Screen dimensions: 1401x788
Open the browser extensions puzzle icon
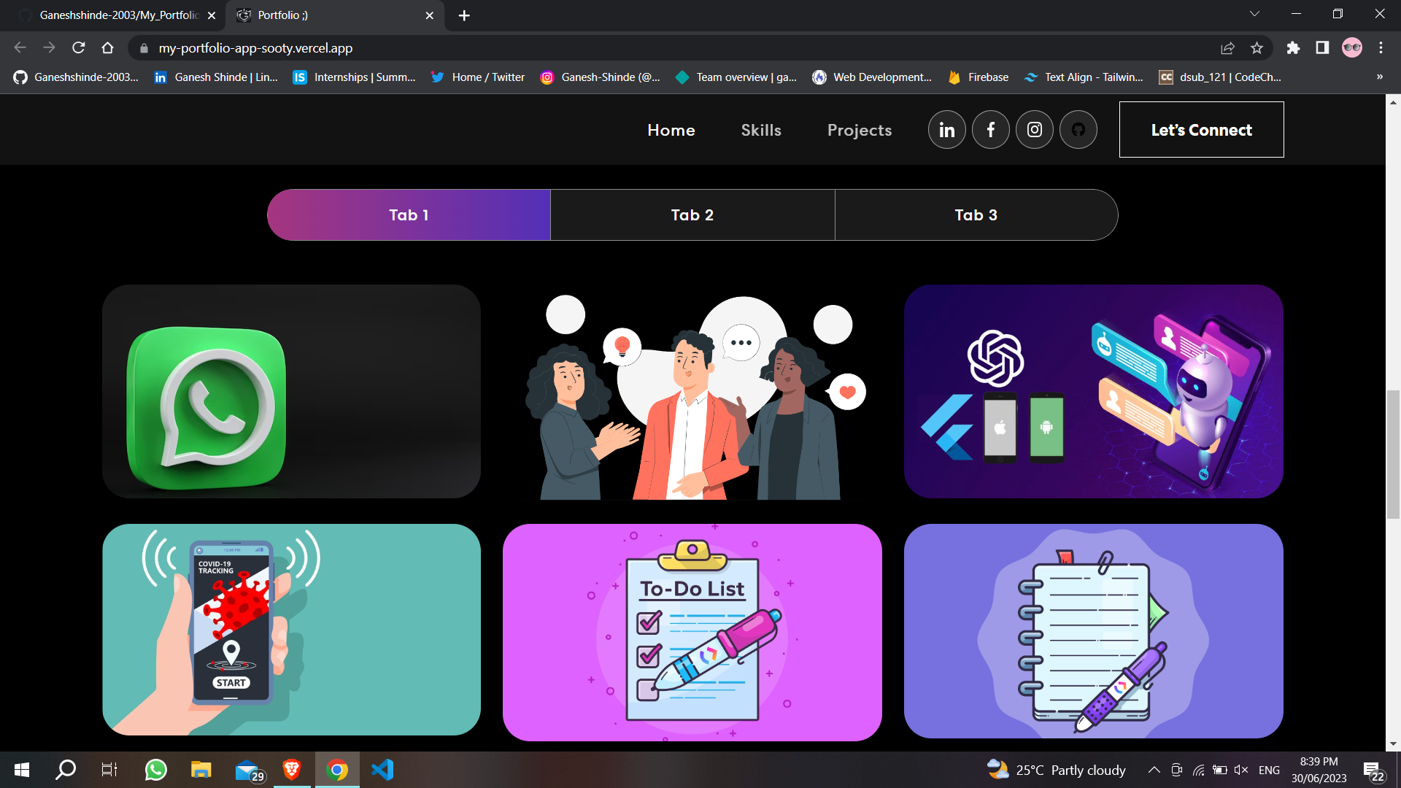1294,47
